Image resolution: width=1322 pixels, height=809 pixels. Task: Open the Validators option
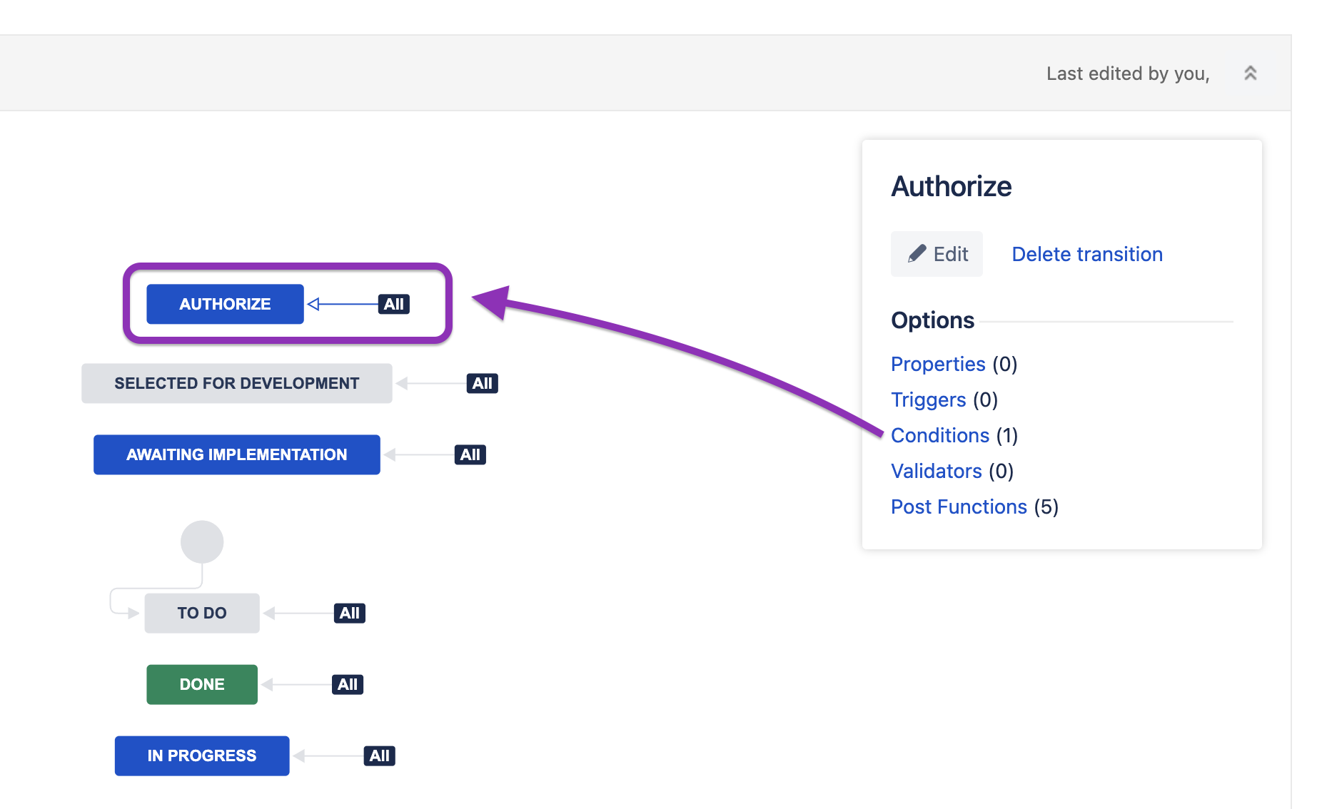coord(936,471)
